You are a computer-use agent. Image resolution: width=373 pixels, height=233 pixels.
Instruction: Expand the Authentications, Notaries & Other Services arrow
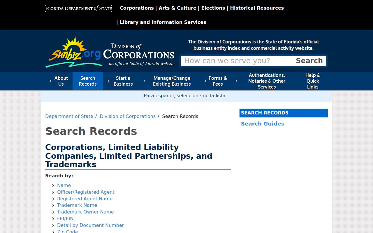point(236,81)
